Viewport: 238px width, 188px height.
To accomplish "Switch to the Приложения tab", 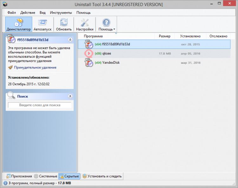I will coord(19,176).
